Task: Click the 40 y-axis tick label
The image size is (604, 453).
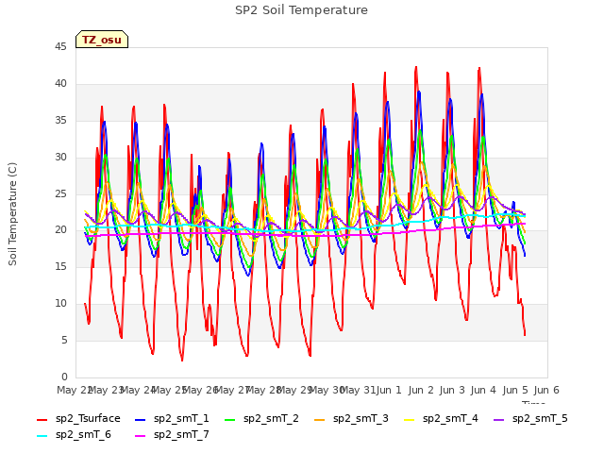Action: point(60,84)
